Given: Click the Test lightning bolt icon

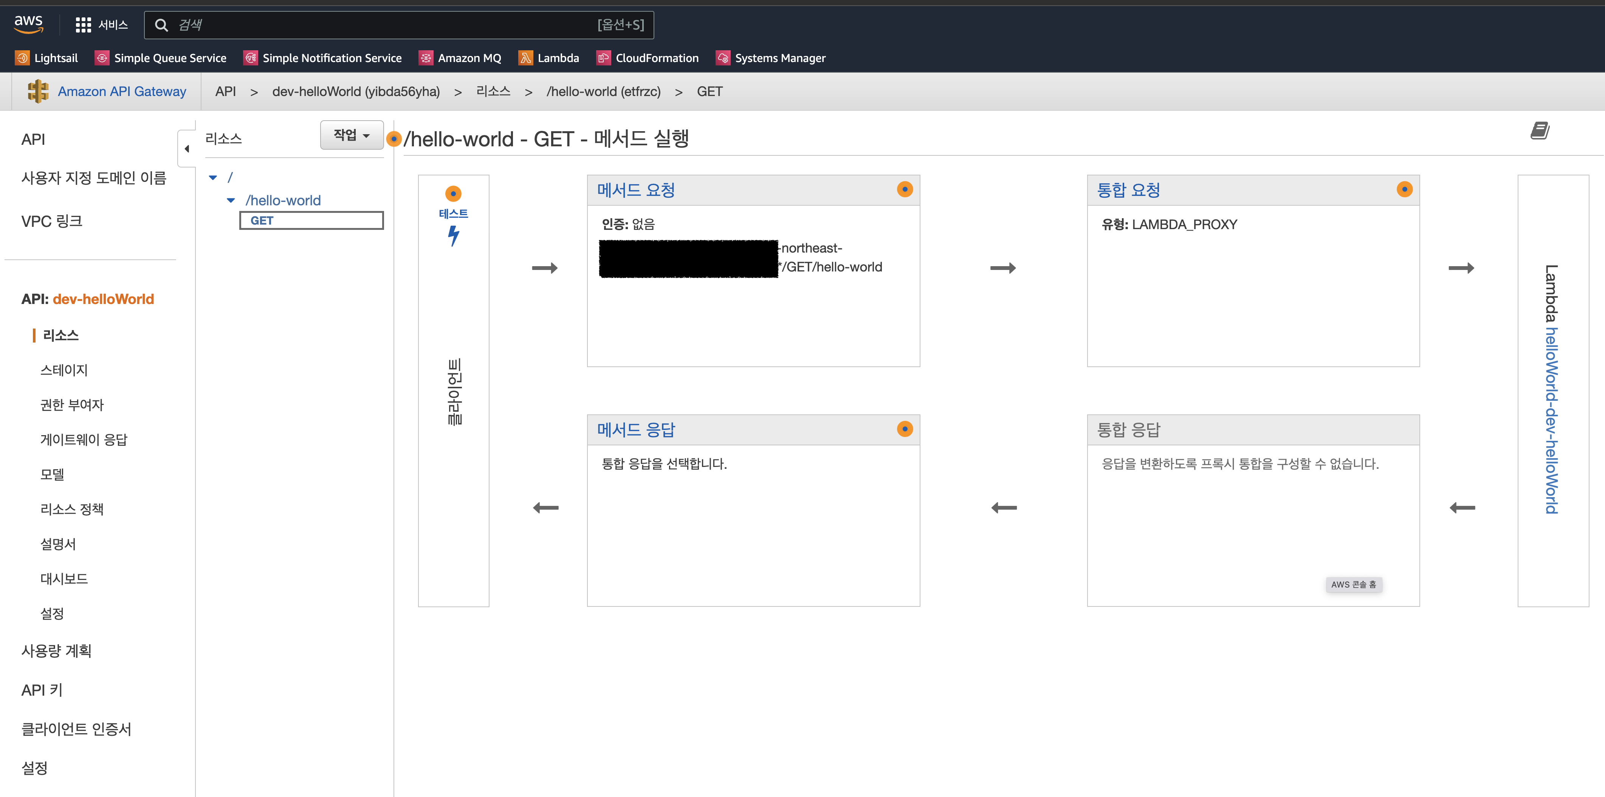Looking at the screenshot, I should [454, 236].
